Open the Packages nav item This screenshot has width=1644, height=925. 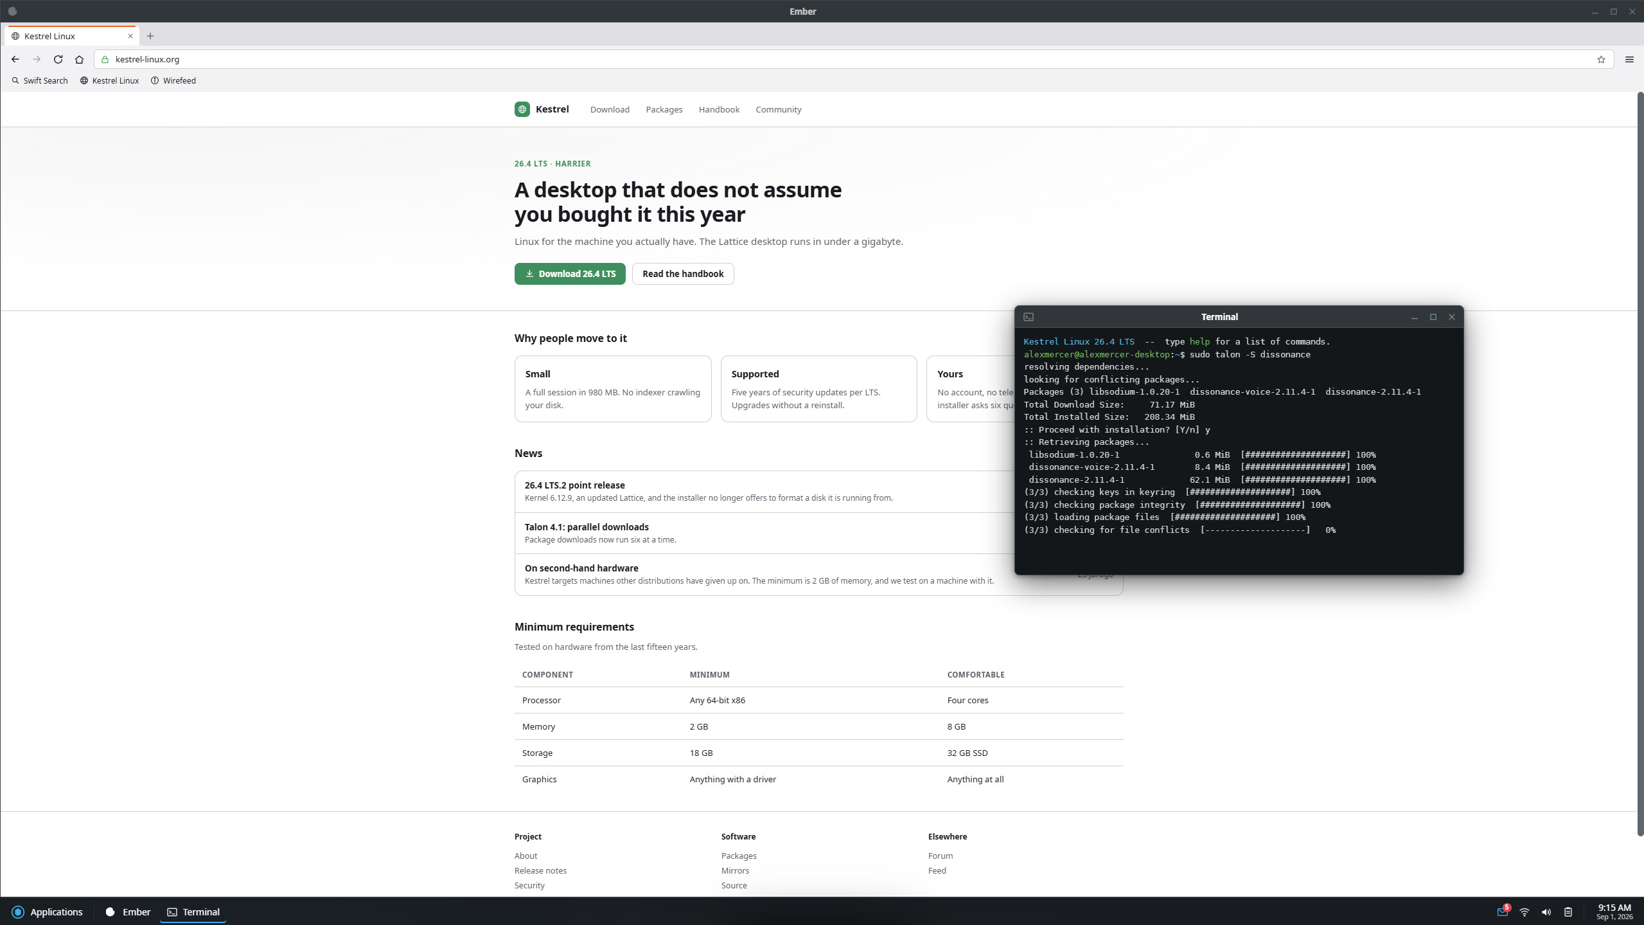[664, 109]
